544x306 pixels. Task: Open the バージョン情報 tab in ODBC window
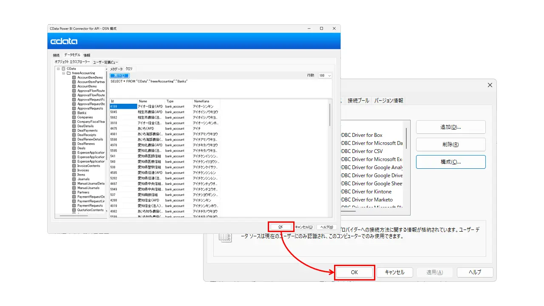tap(389, 101)
